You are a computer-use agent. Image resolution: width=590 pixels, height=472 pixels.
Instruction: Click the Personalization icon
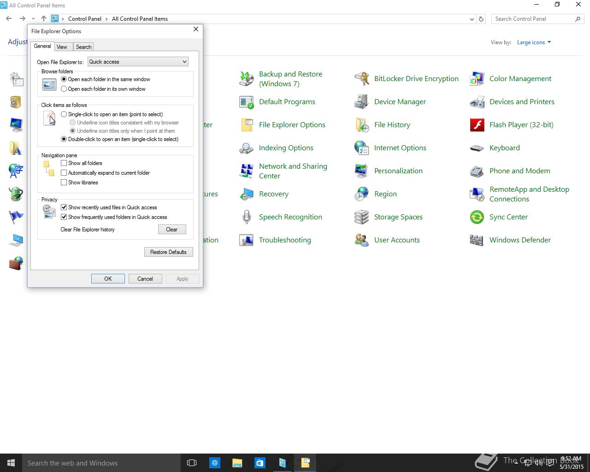(x=362, y=171)
